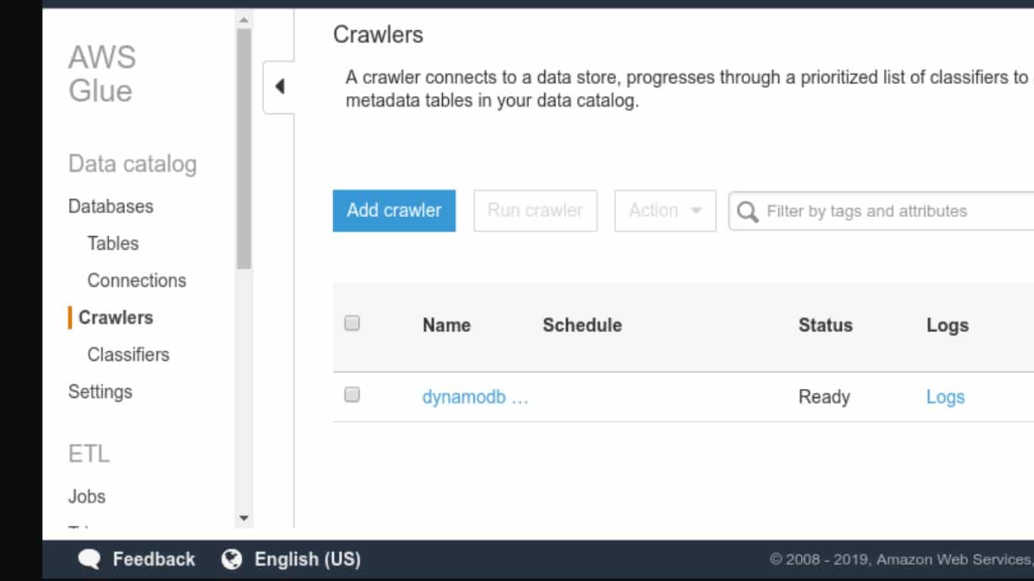Screen dimensions: 1034x581
Task: Open the Tables section
Action: 113,243
